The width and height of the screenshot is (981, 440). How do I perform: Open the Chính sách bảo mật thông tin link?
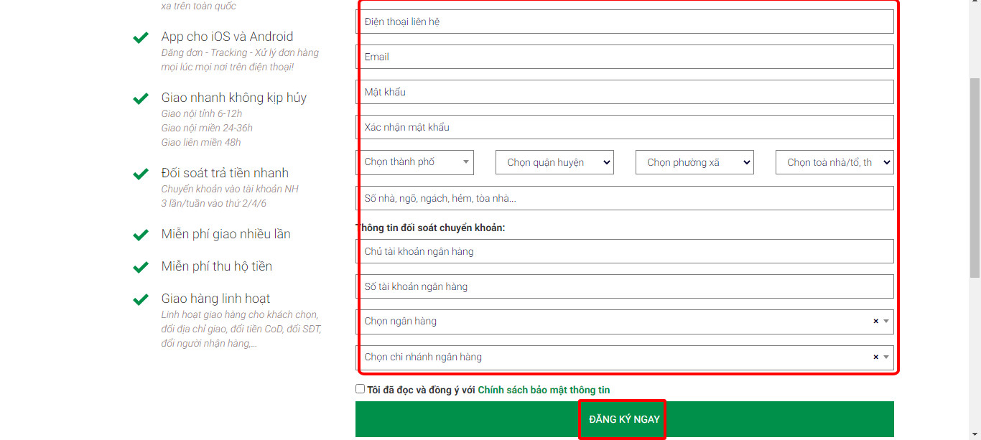(544, 390)
